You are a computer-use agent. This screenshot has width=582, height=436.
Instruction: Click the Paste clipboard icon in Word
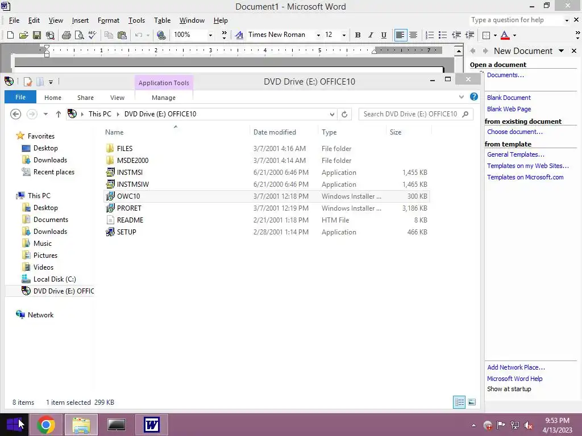(x=122, y=35)
